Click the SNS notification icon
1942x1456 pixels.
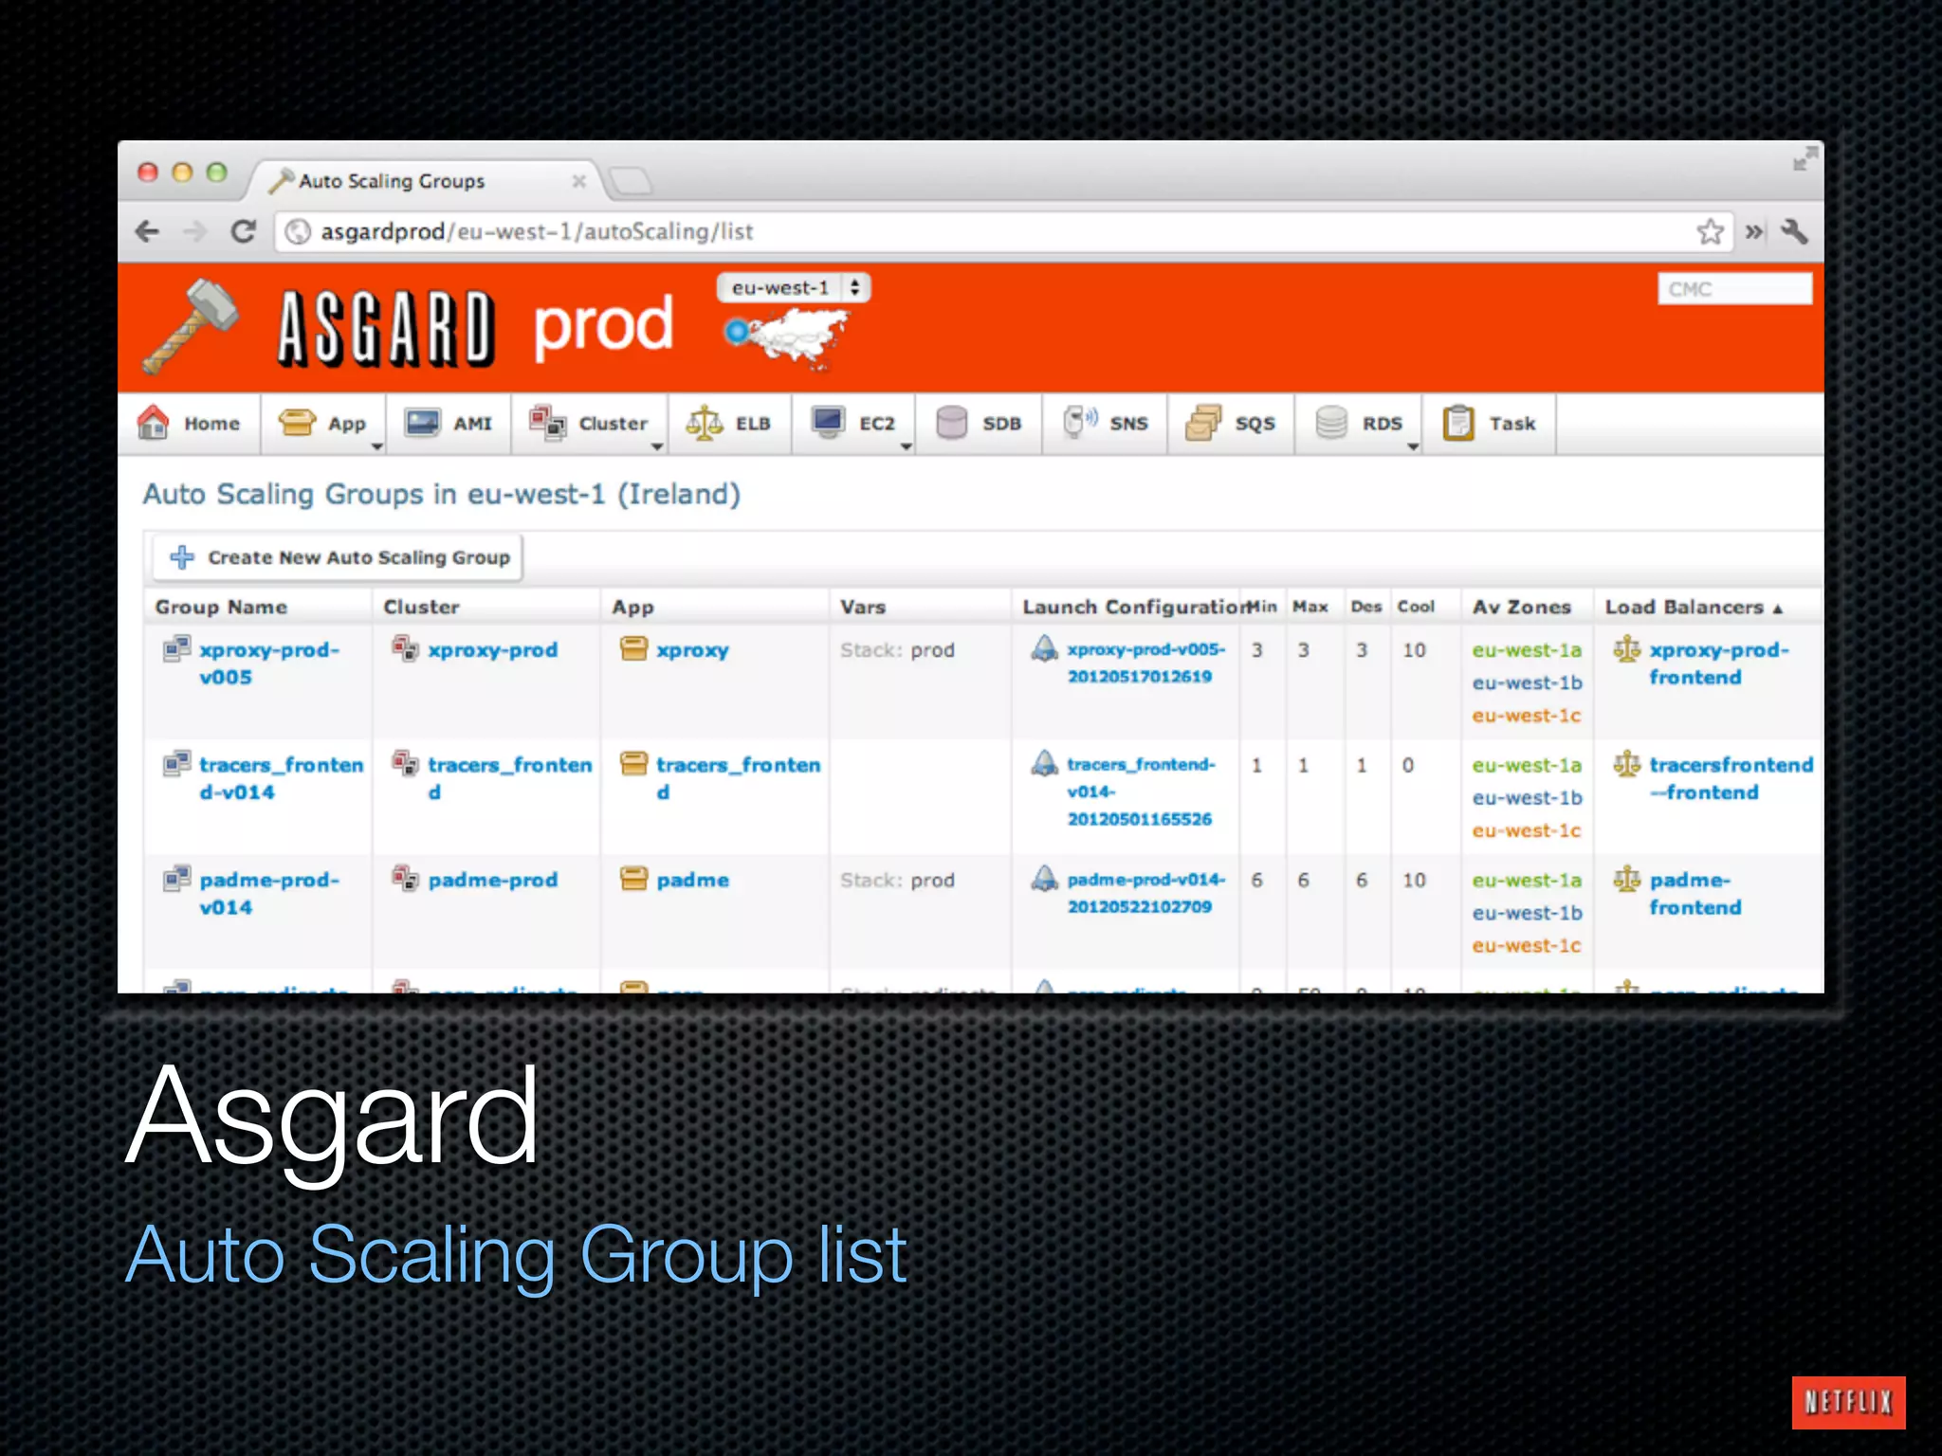click(1079, 422)
